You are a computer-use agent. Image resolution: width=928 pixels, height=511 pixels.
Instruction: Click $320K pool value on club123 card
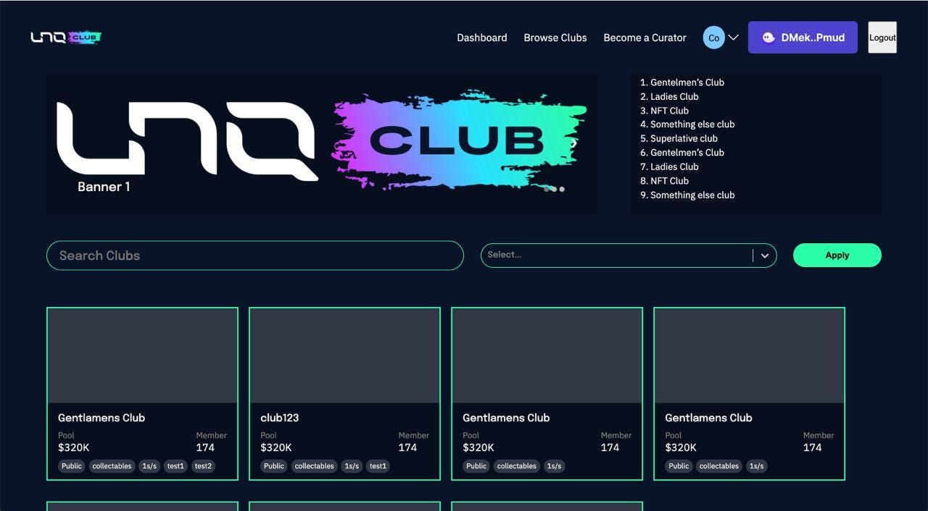pos(276,447)
